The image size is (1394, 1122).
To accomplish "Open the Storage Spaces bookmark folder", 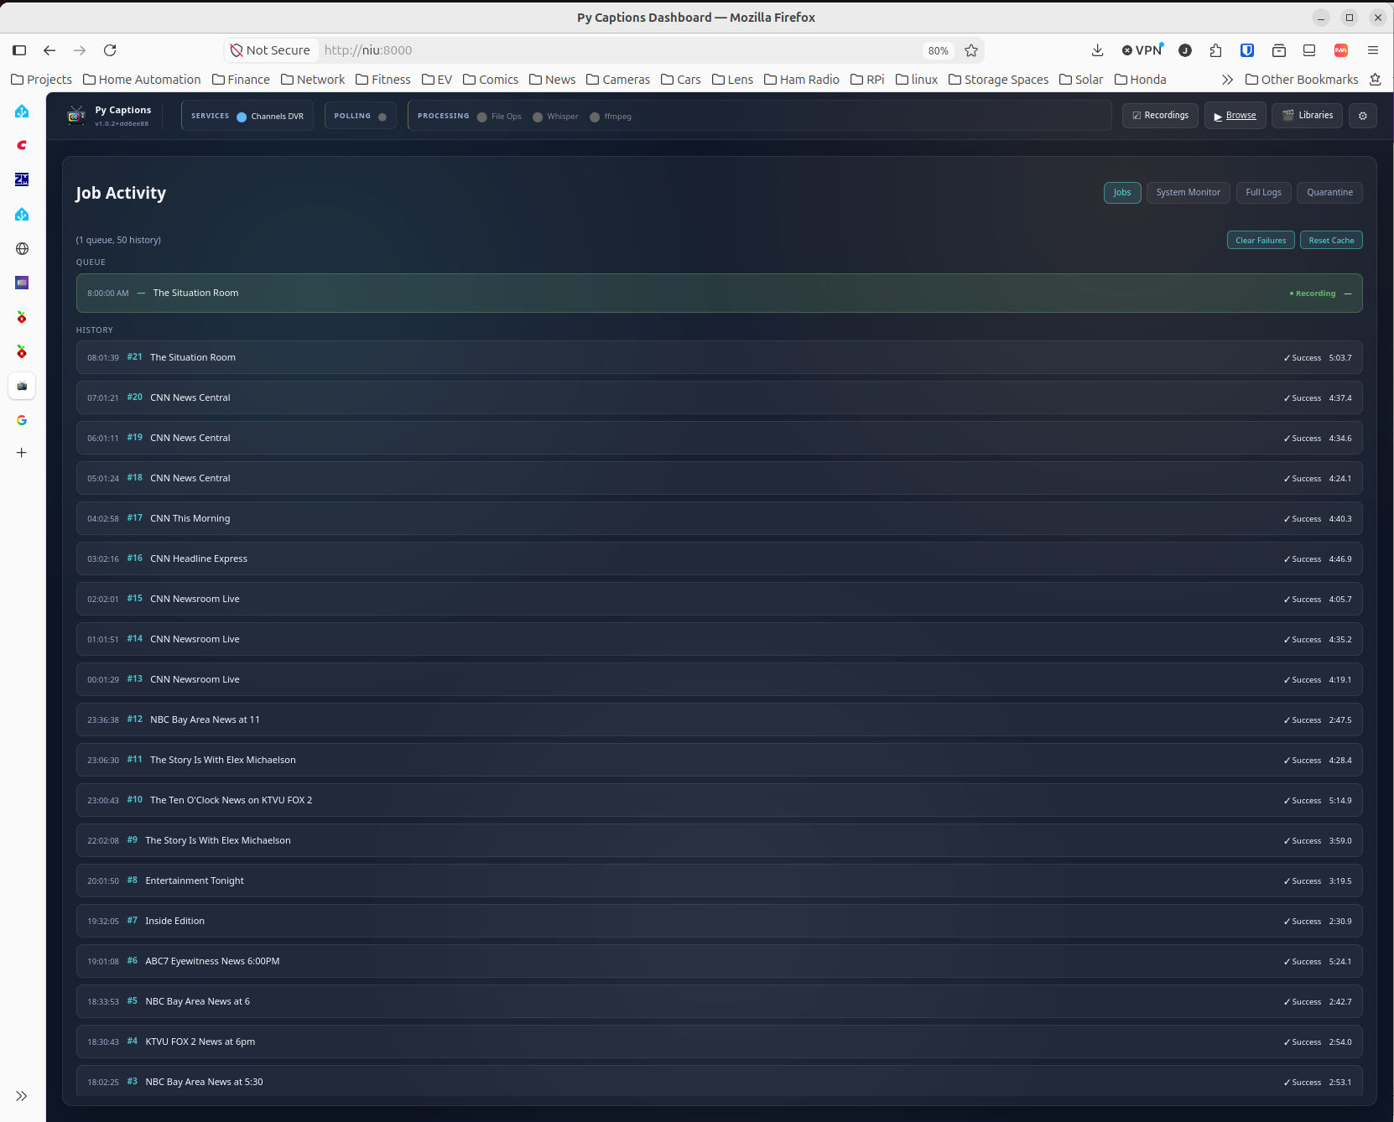I will click(x=998, y=80).
